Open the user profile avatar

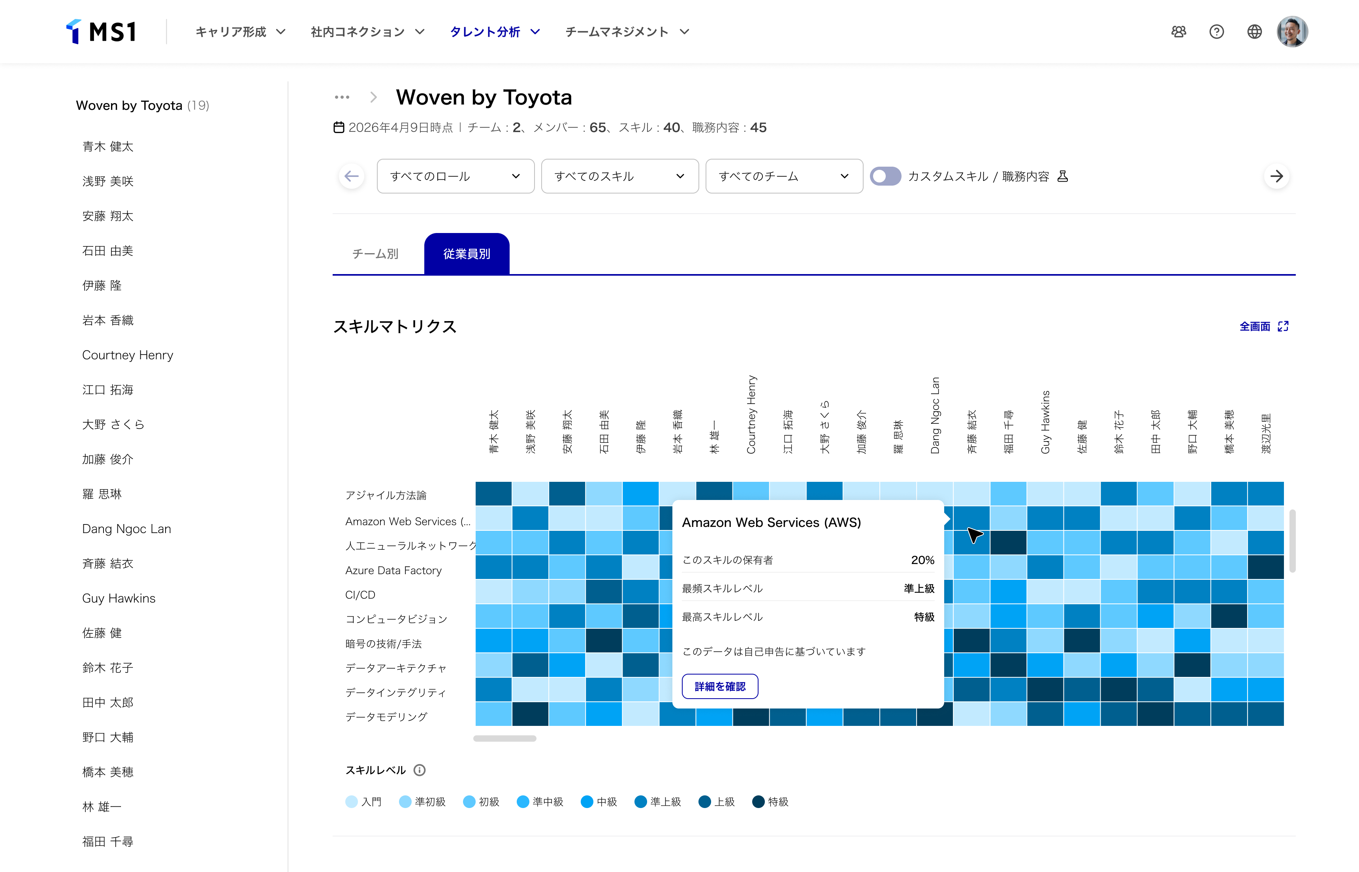[1292, 32]
